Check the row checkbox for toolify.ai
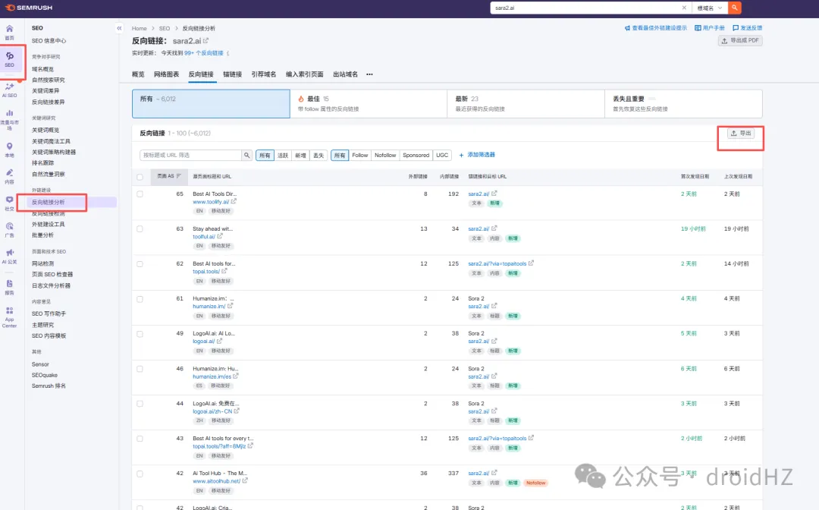 coord(140,194)
